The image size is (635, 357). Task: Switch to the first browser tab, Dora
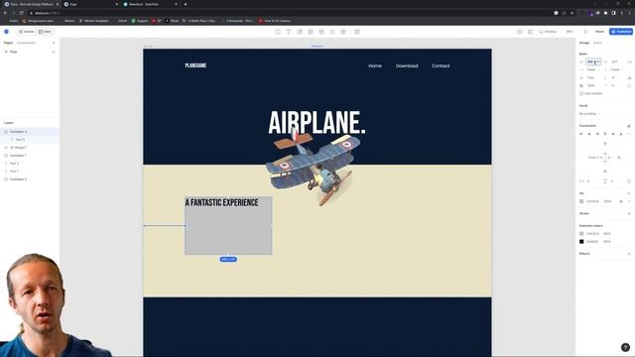[31, 4]
